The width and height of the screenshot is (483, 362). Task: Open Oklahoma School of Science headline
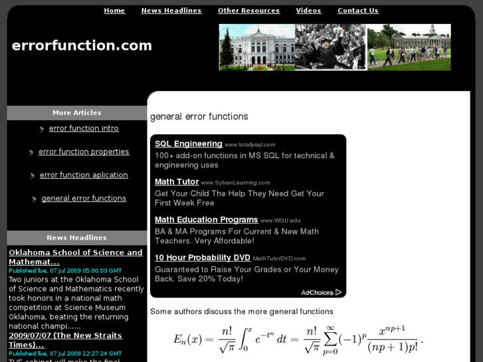click(76, 257)
